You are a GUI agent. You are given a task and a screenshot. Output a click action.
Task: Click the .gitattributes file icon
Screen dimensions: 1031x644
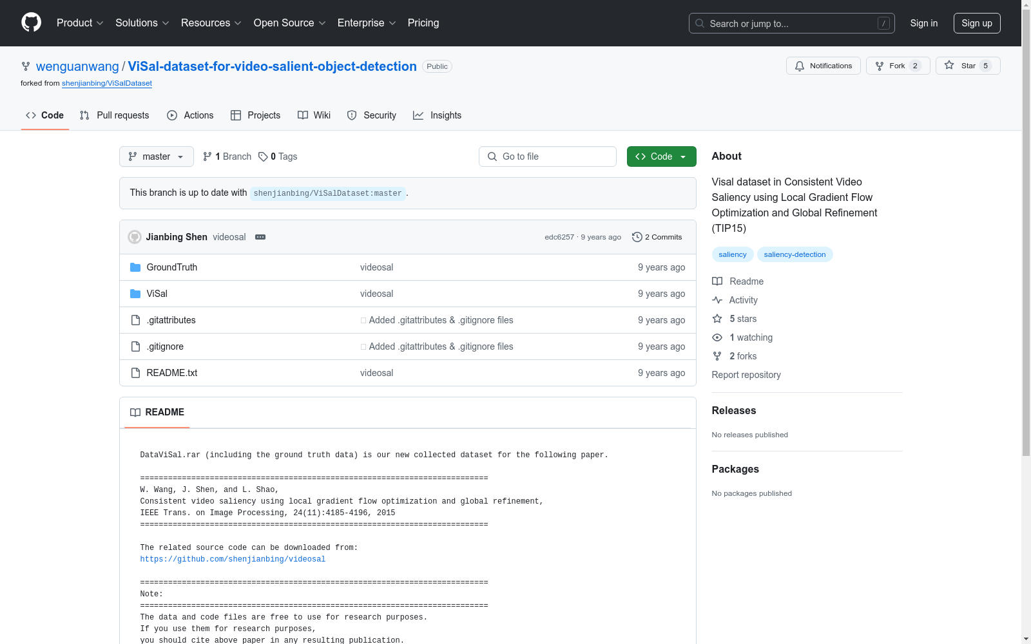pos(135,320)
